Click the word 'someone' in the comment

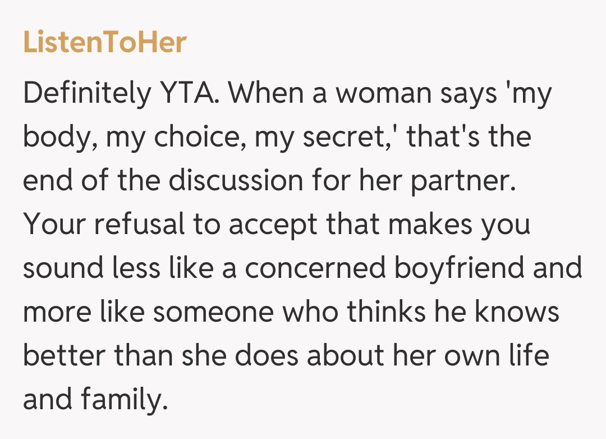(x=213, y=313)
